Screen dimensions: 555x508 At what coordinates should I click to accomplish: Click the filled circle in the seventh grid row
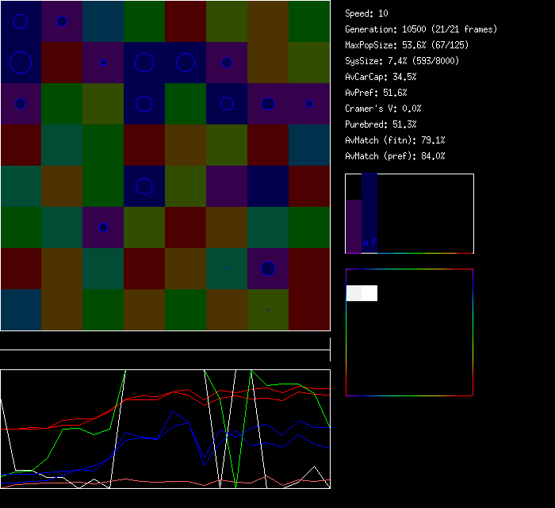[x=267, y=269]
